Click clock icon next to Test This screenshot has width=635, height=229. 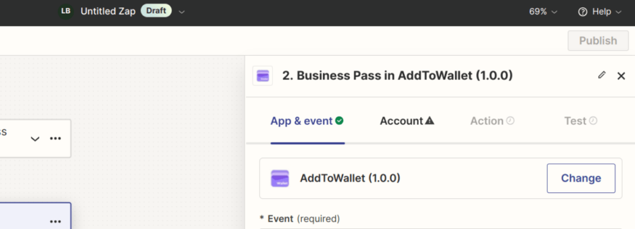593,121
